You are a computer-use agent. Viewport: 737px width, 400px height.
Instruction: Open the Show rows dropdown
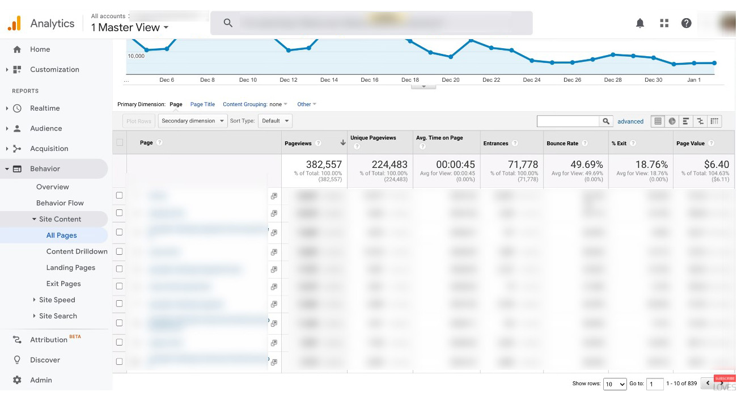point(615,384)
